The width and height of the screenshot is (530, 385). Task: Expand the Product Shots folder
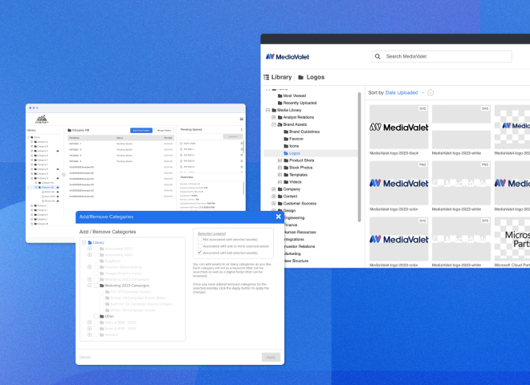coord(280,160)
